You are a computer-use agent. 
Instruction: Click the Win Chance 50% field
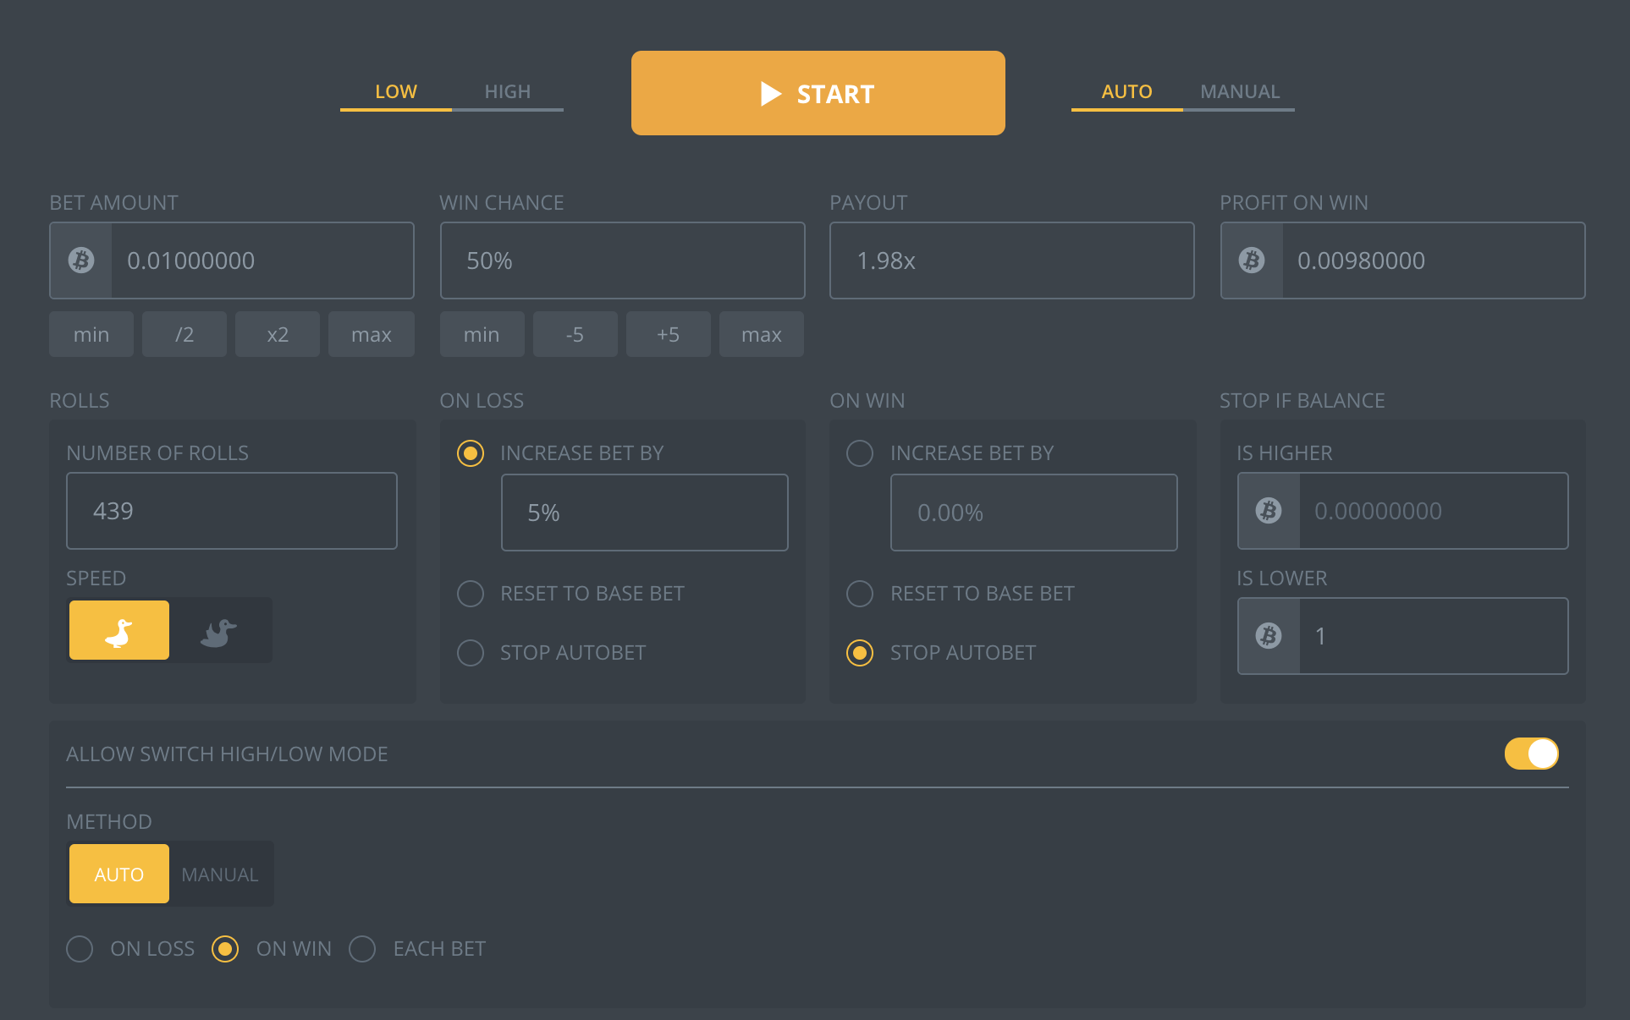click(623, 260)
